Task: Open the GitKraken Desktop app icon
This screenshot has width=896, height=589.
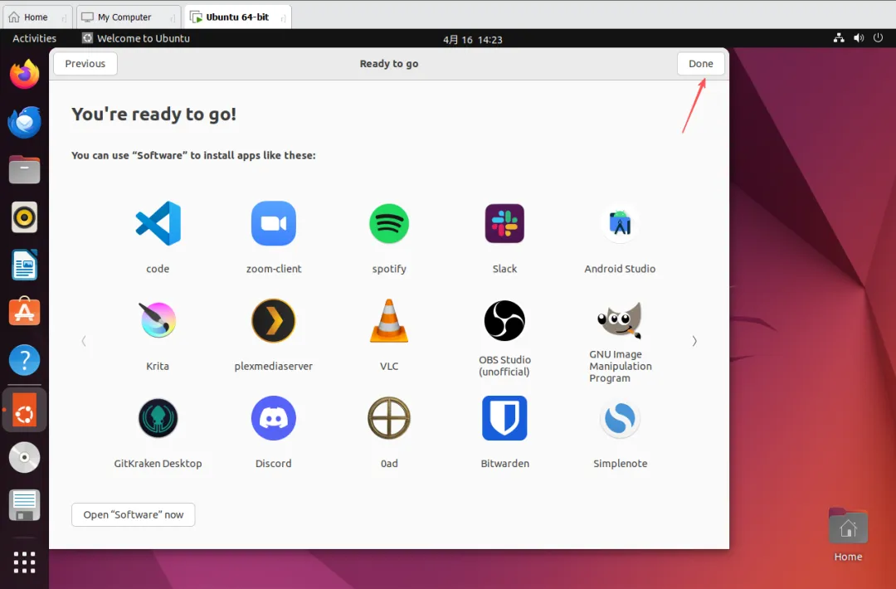Action: [x=158, y=418]
